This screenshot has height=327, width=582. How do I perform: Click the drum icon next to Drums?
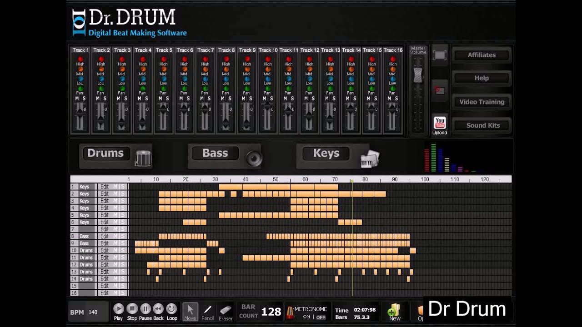pos(143,158)
